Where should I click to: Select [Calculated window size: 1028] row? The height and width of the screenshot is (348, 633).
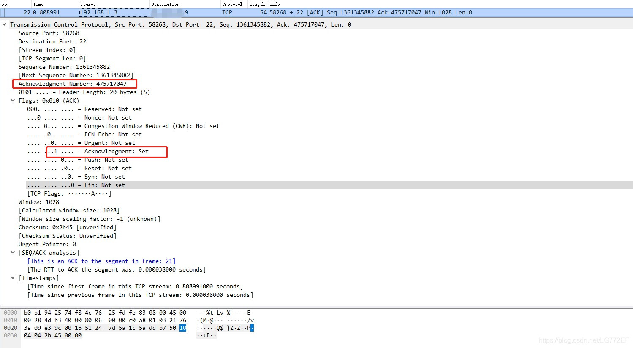point(69,210)
